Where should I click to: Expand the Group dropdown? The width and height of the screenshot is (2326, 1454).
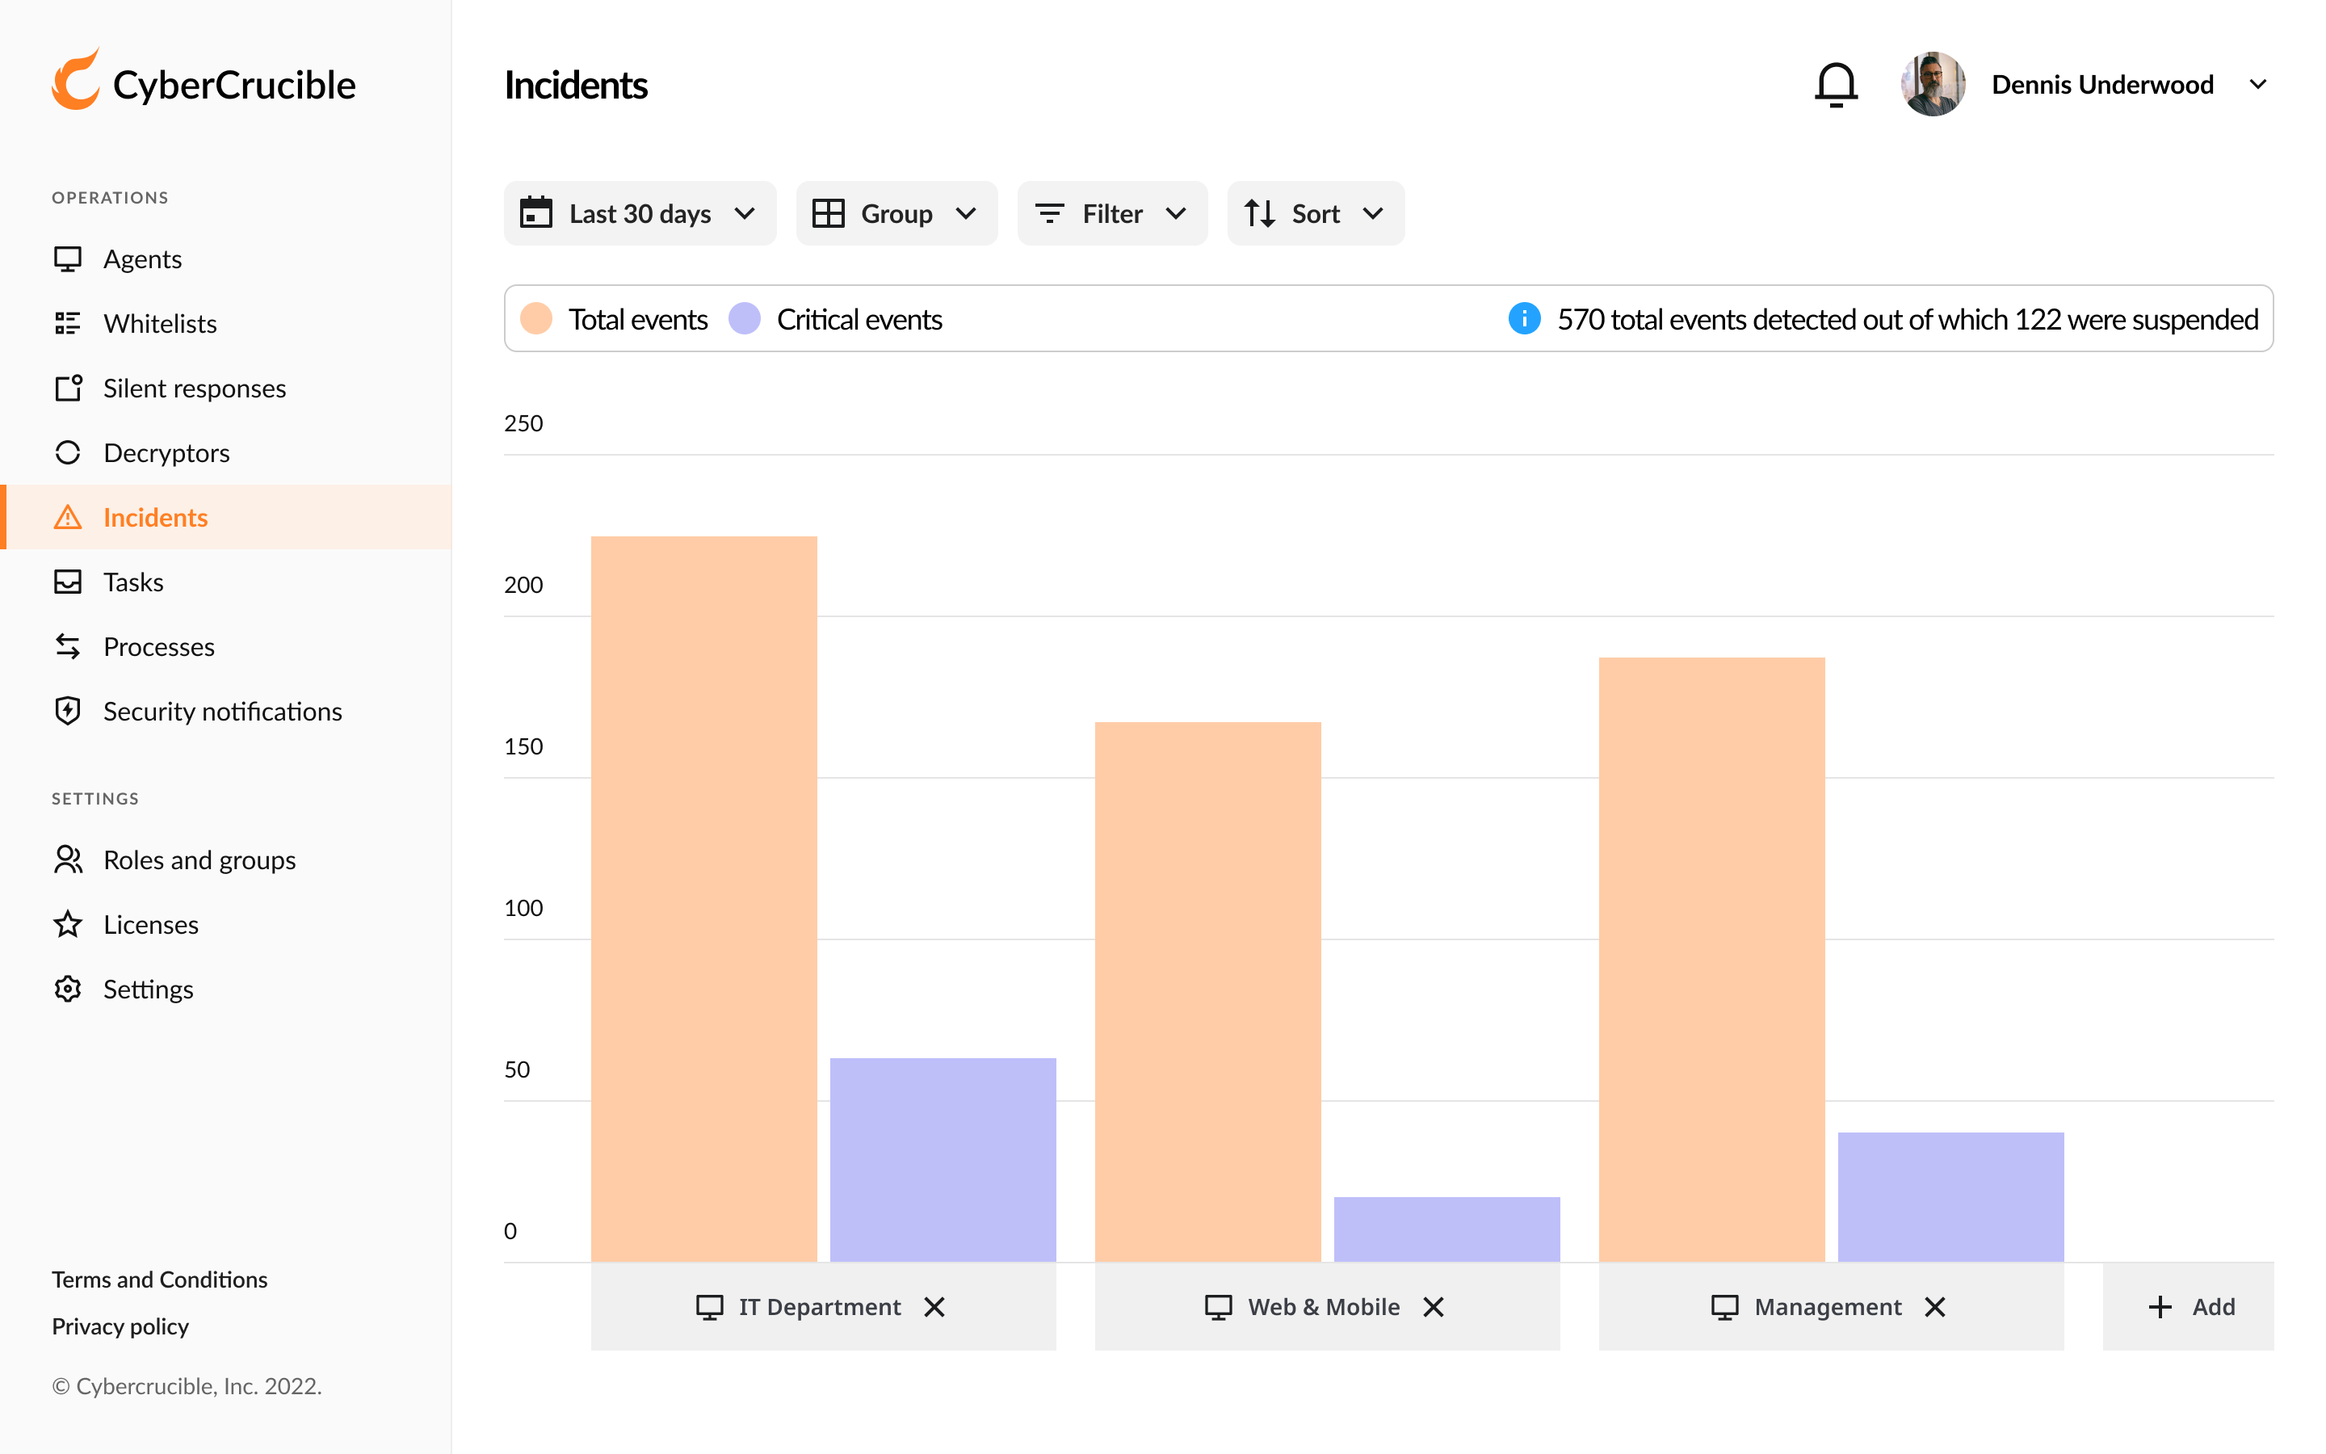(896, 213)
